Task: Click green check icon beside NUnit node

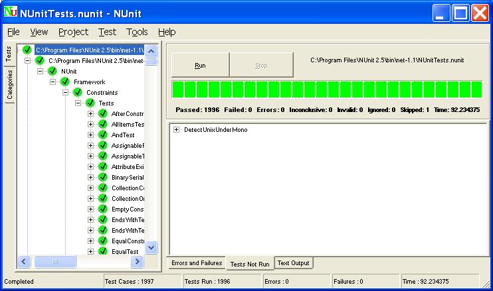Action: point(52,71)
